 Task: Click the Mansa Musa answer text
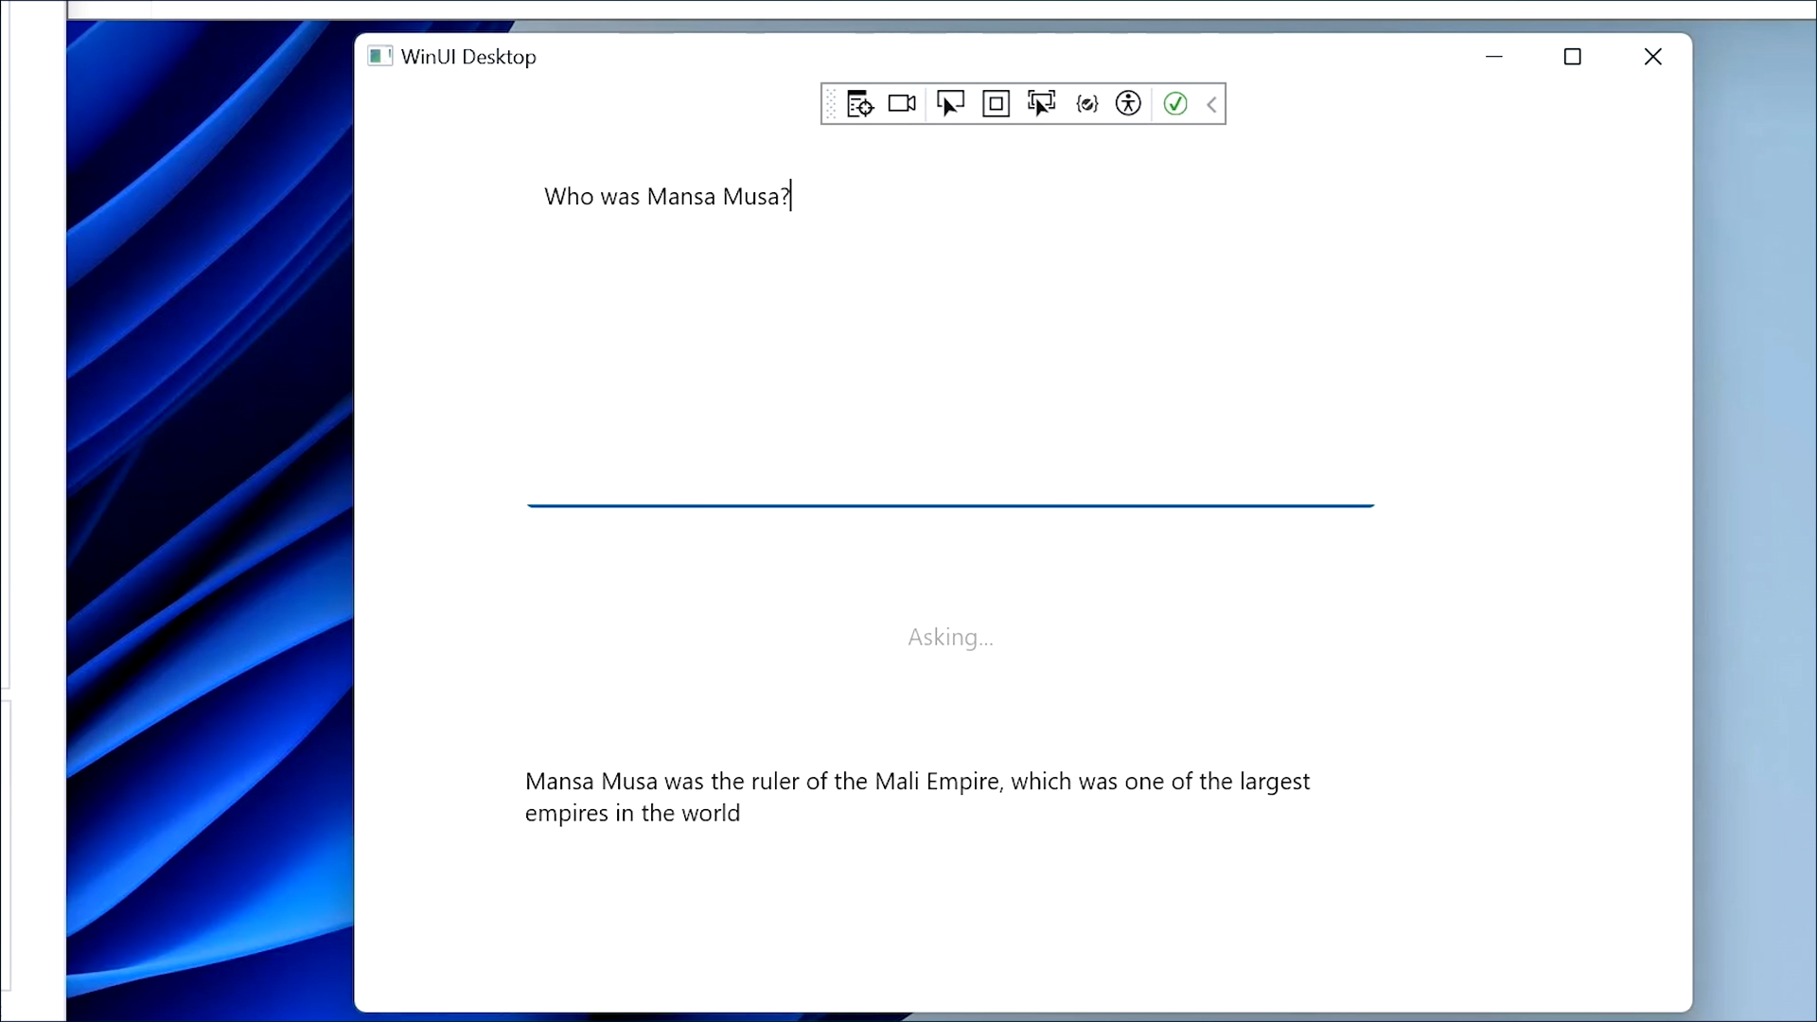click(x=916, y=797)
